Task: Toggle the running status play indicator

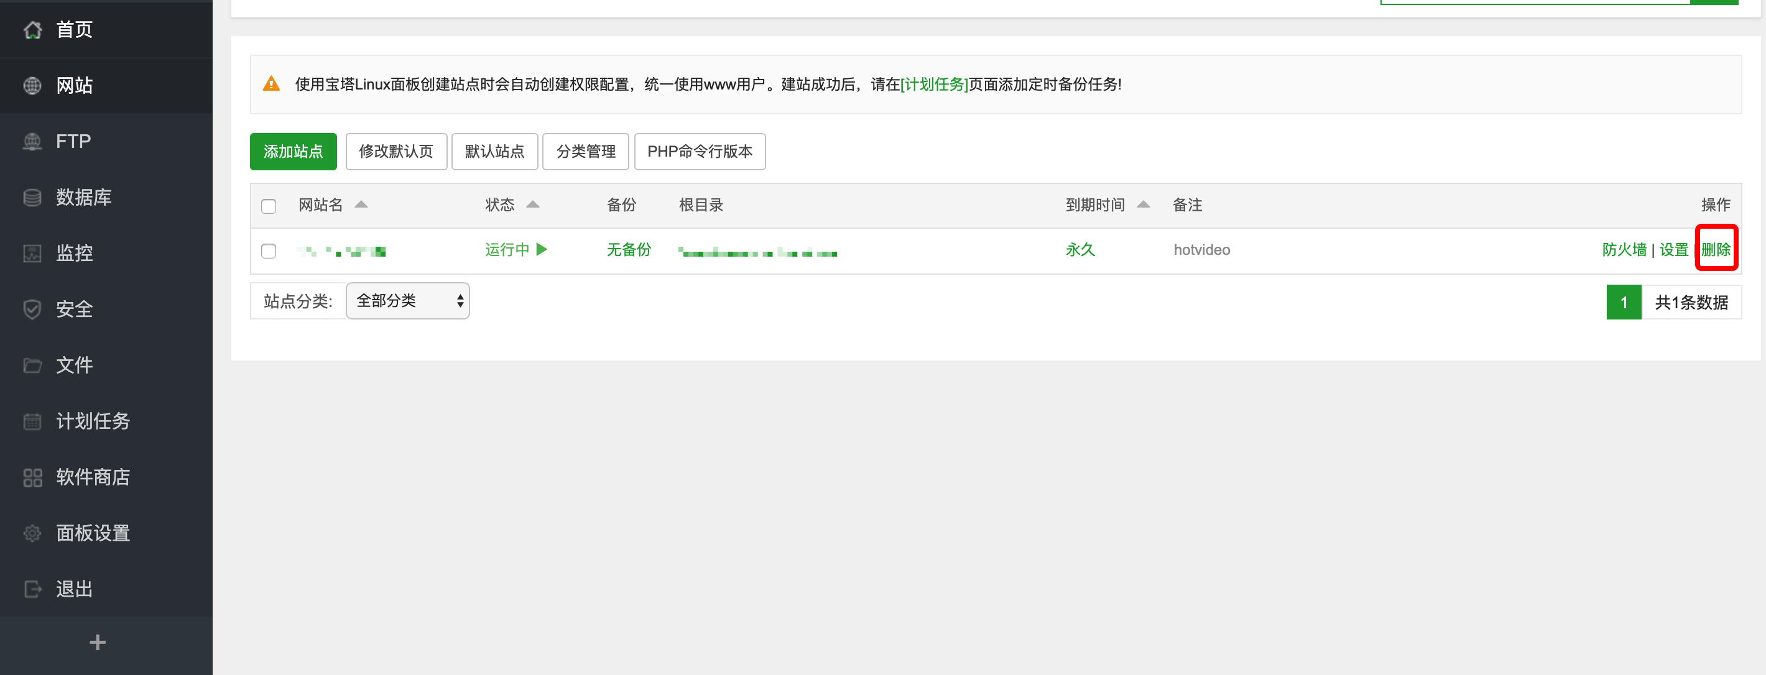Action: click(x=542, y=249)
